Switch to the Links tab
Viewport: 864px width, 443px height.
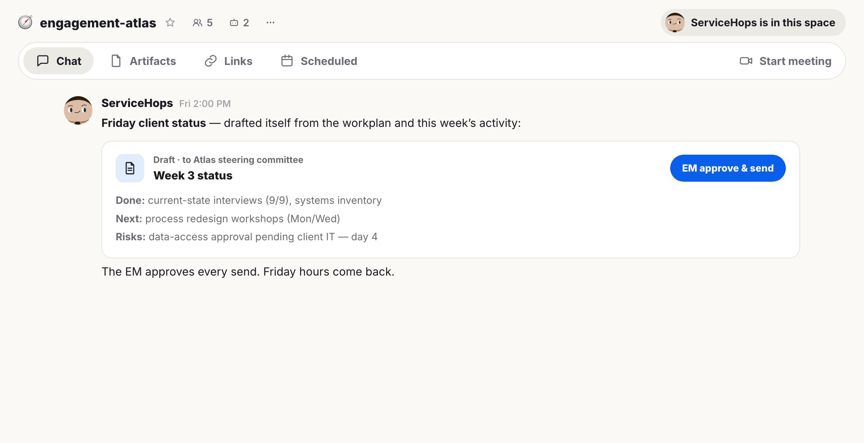pos(228,61)
